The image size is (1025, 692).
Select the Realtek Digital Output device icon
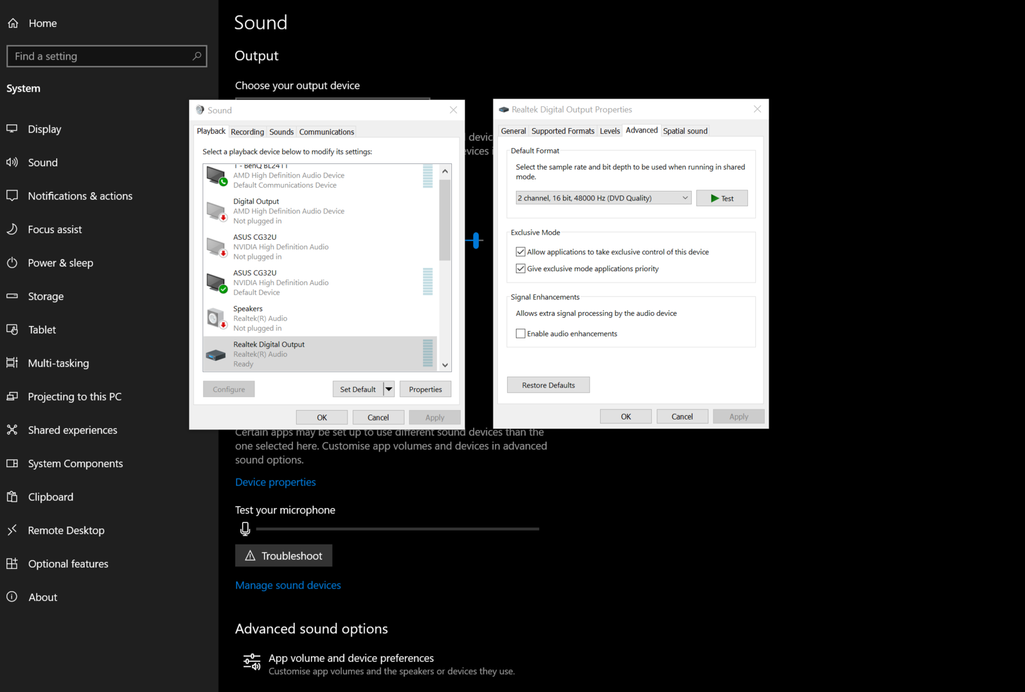click(x=216, y=354)
